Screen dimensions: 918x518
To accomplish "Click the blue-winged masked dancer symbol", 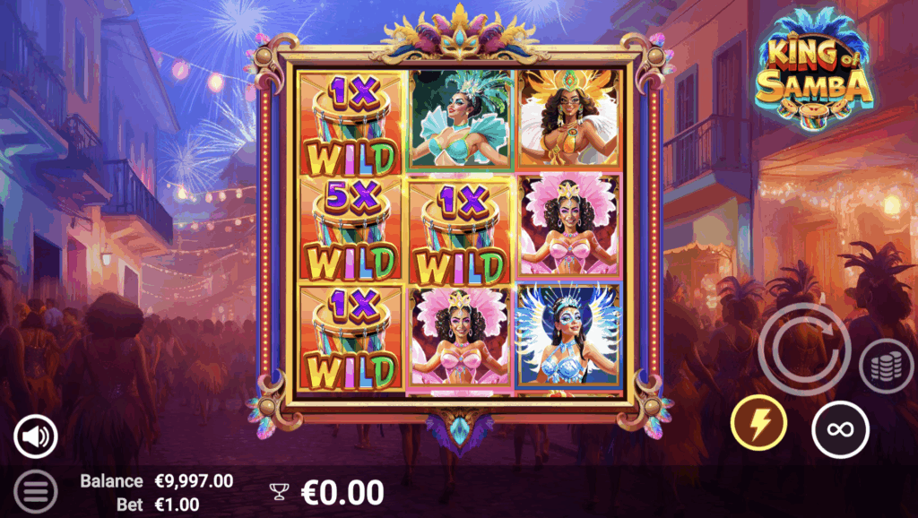I will [568, 336].
